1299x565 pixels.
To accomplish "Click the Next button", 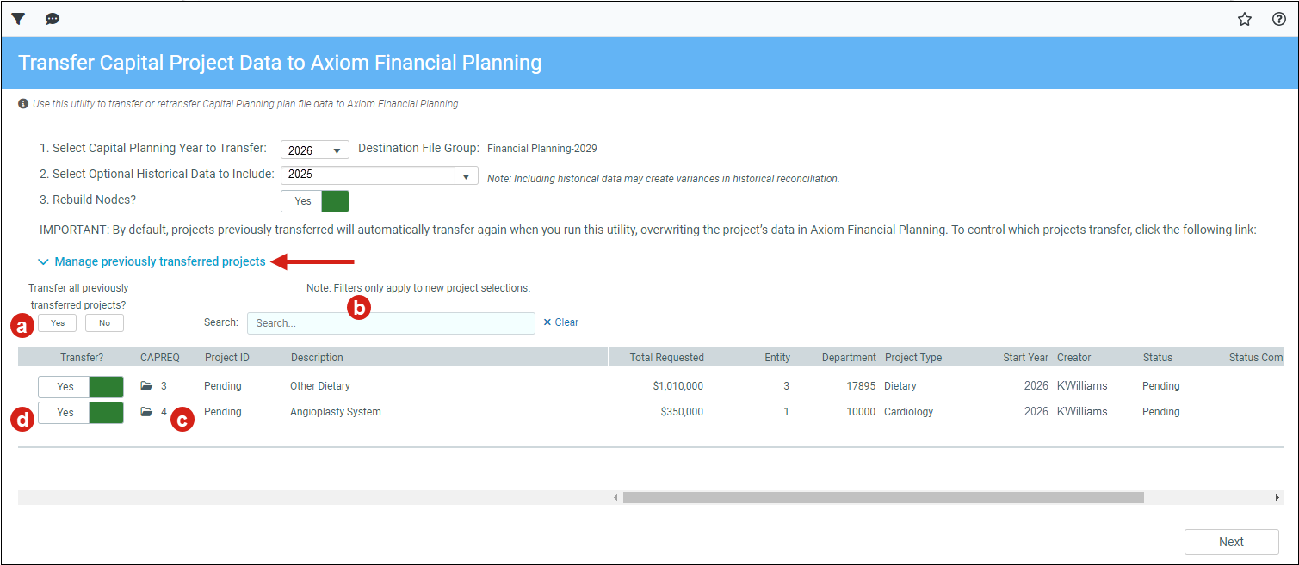I will [1231, 542].
